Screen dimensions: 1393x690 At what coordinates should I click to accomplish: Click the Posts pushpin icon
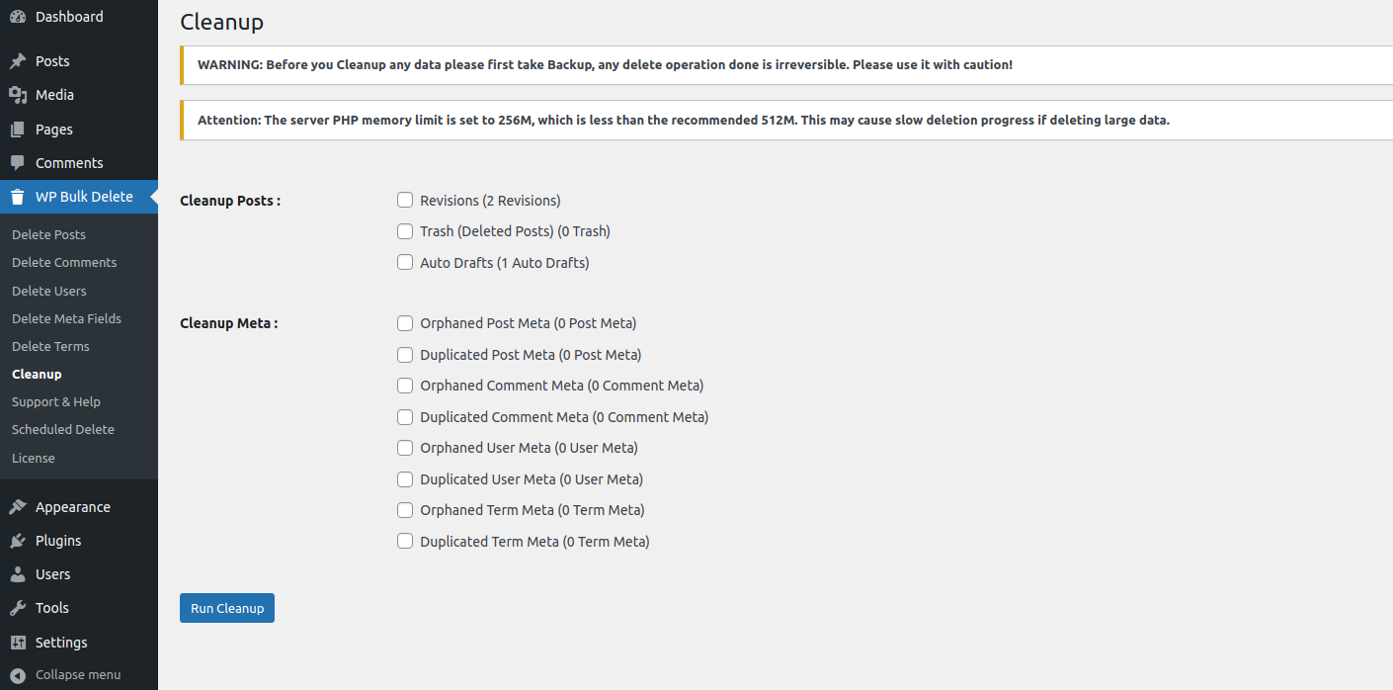point(18,61)
